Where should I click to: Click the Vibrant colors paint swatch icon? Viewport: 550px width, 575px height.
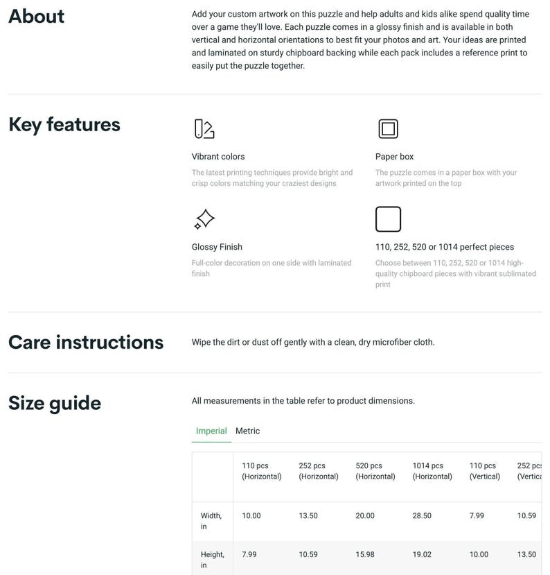point(204,129)
